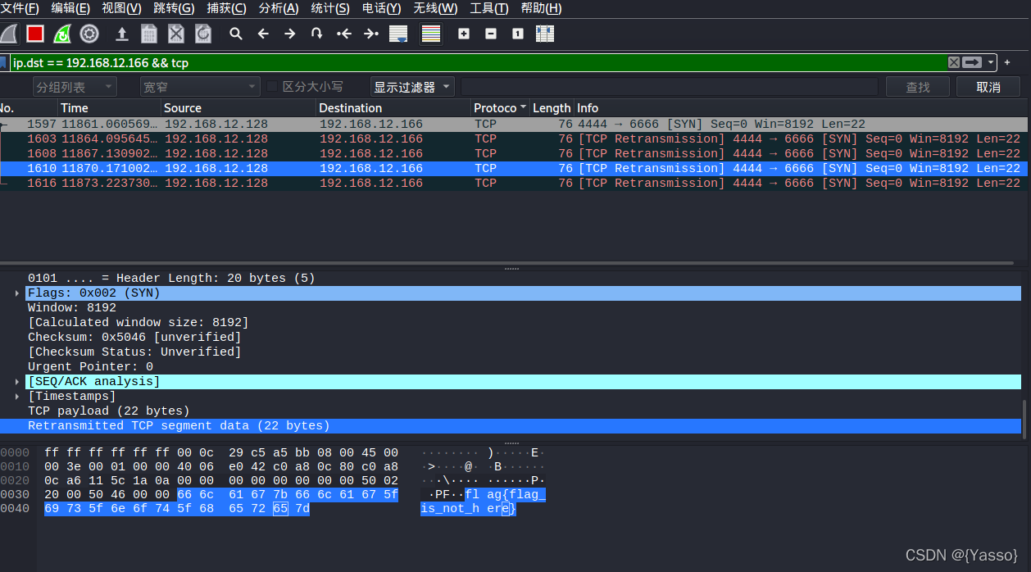Open 分析(A) menu
Screen dimensions: 1031x572
click(x=279, y=8)
